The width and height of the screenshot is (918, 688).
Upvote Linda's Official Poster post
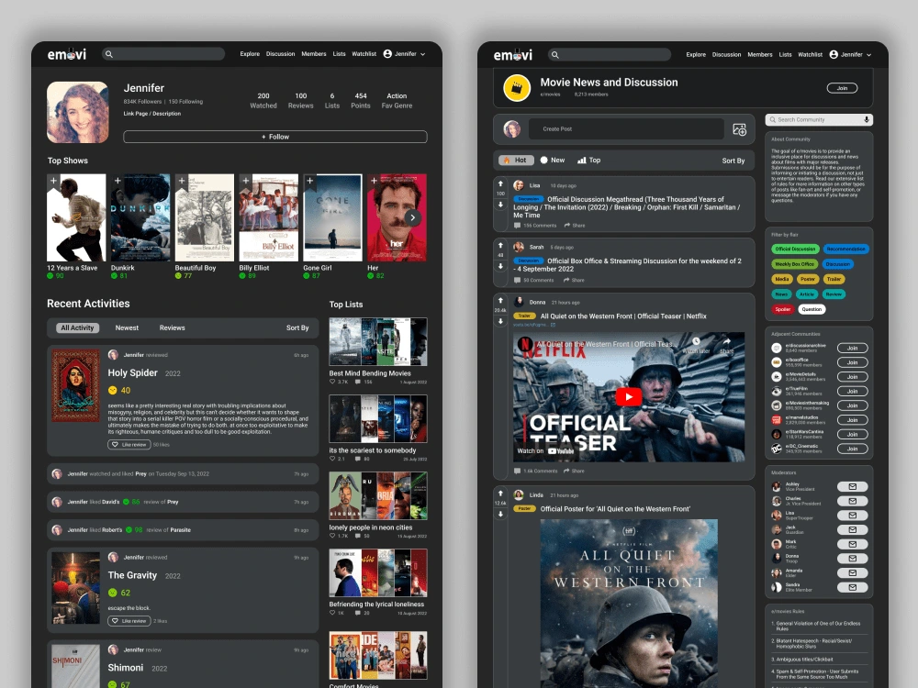(x=500, y=494)
